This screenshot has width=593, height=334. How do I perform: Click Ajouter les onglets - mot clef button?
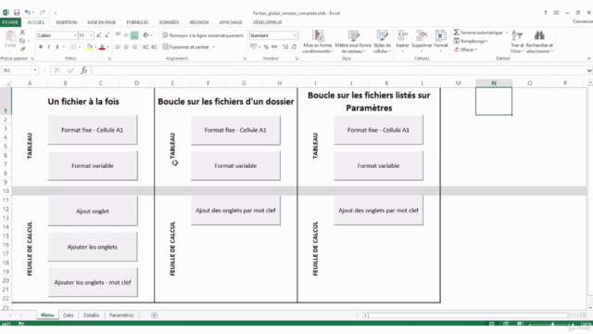93,282
